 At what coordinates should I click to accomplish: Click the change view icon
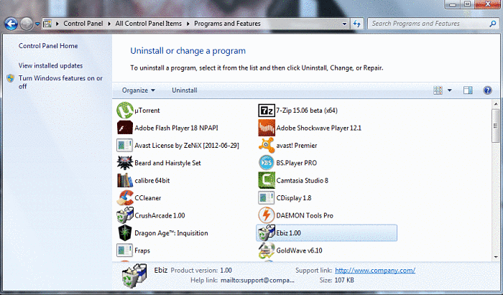[438, 90]
